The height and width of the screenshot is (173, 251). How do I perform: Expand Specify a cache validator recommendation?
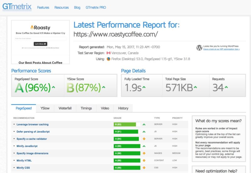pyautogui.click(x=14, y=139)
